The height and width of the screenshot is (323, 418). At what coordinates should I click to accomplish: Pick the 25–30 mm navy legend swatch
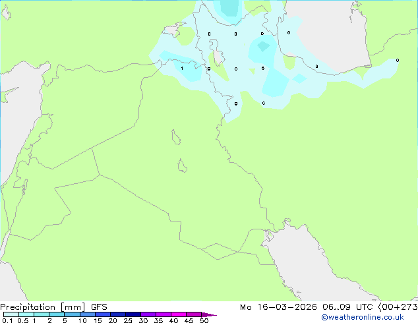(133, 314)
